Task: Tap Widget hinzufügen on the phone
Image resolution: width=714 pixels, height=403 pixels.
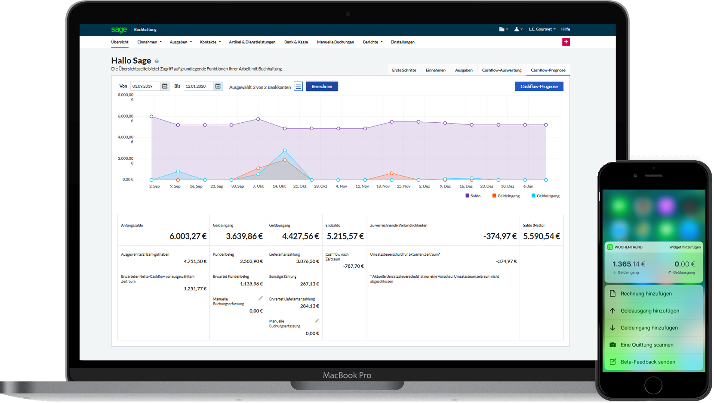Action: point(685,247)
